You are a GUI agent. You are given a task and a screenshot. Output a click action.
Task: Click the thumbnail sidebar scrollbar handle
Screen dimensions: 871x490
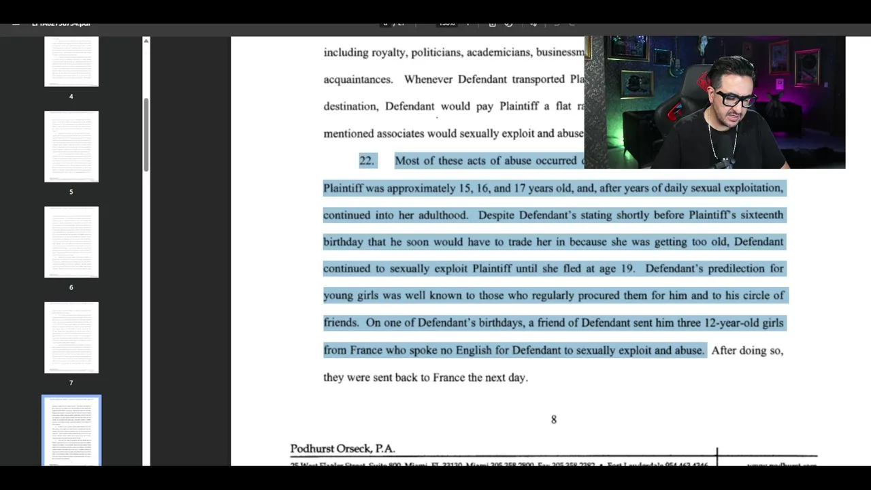(x=146, y=135)
